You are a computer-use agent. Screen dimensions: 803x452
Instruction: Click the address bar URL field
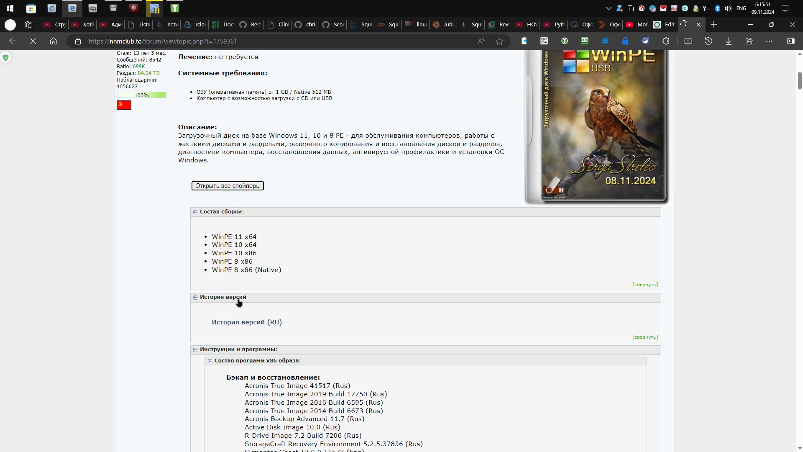pos(276,41)
